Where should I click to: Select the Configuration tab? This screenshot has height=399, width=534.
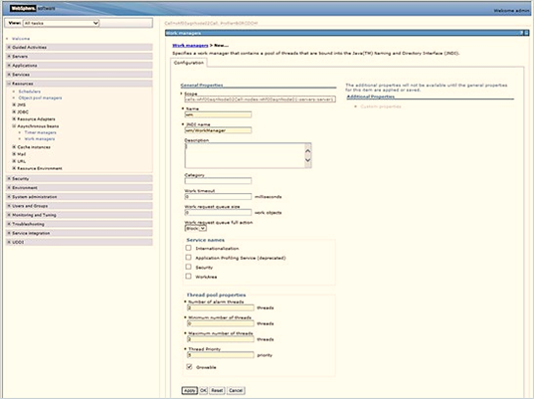[x=189, y=63]
